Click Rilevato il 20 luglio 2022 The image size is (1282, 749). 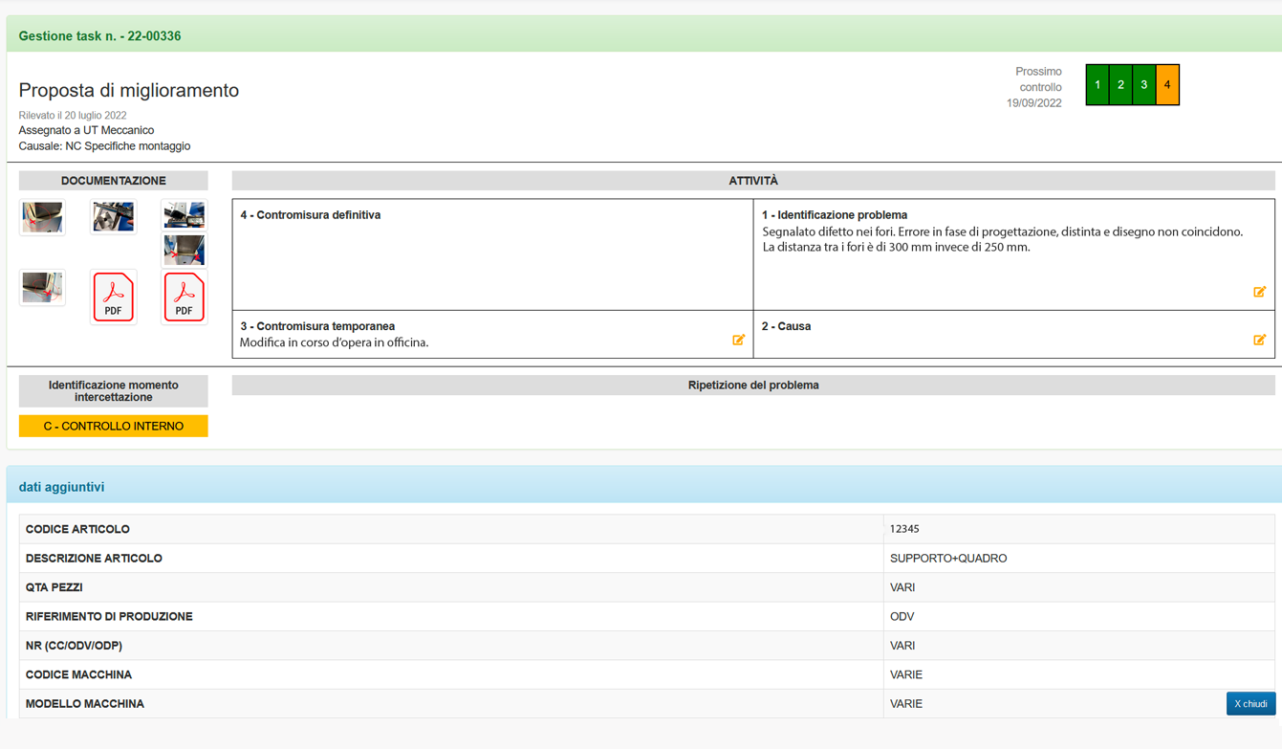[73, 116]
